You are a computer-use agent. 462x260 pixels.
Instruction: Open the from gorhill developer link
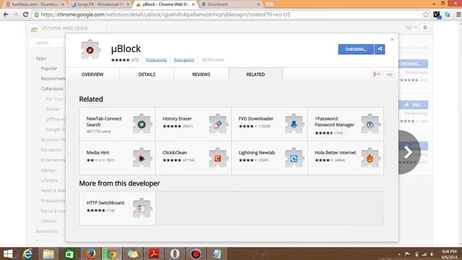pyautogui.click(x=184, y=60)
